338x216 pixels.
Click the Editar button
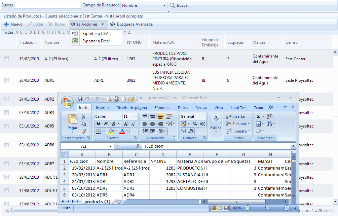(x=35, y=24)
